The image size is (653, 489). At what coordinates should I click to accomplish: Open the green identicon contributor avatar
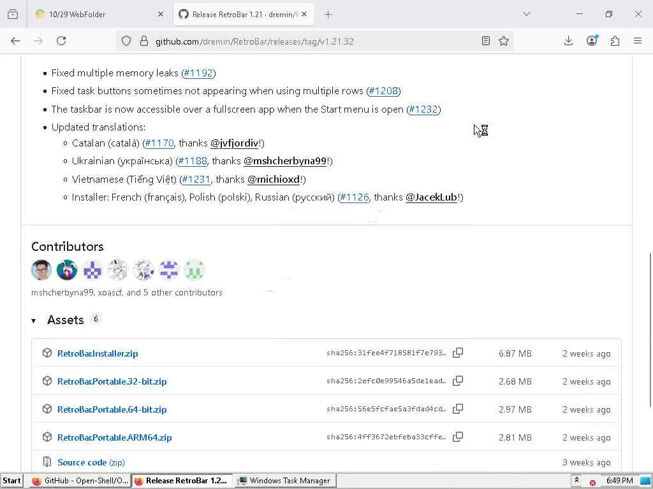pos(194,270)
